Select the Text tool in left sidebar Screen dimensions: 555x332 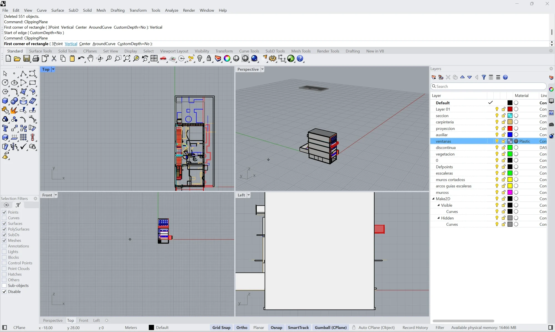[5, 128]
